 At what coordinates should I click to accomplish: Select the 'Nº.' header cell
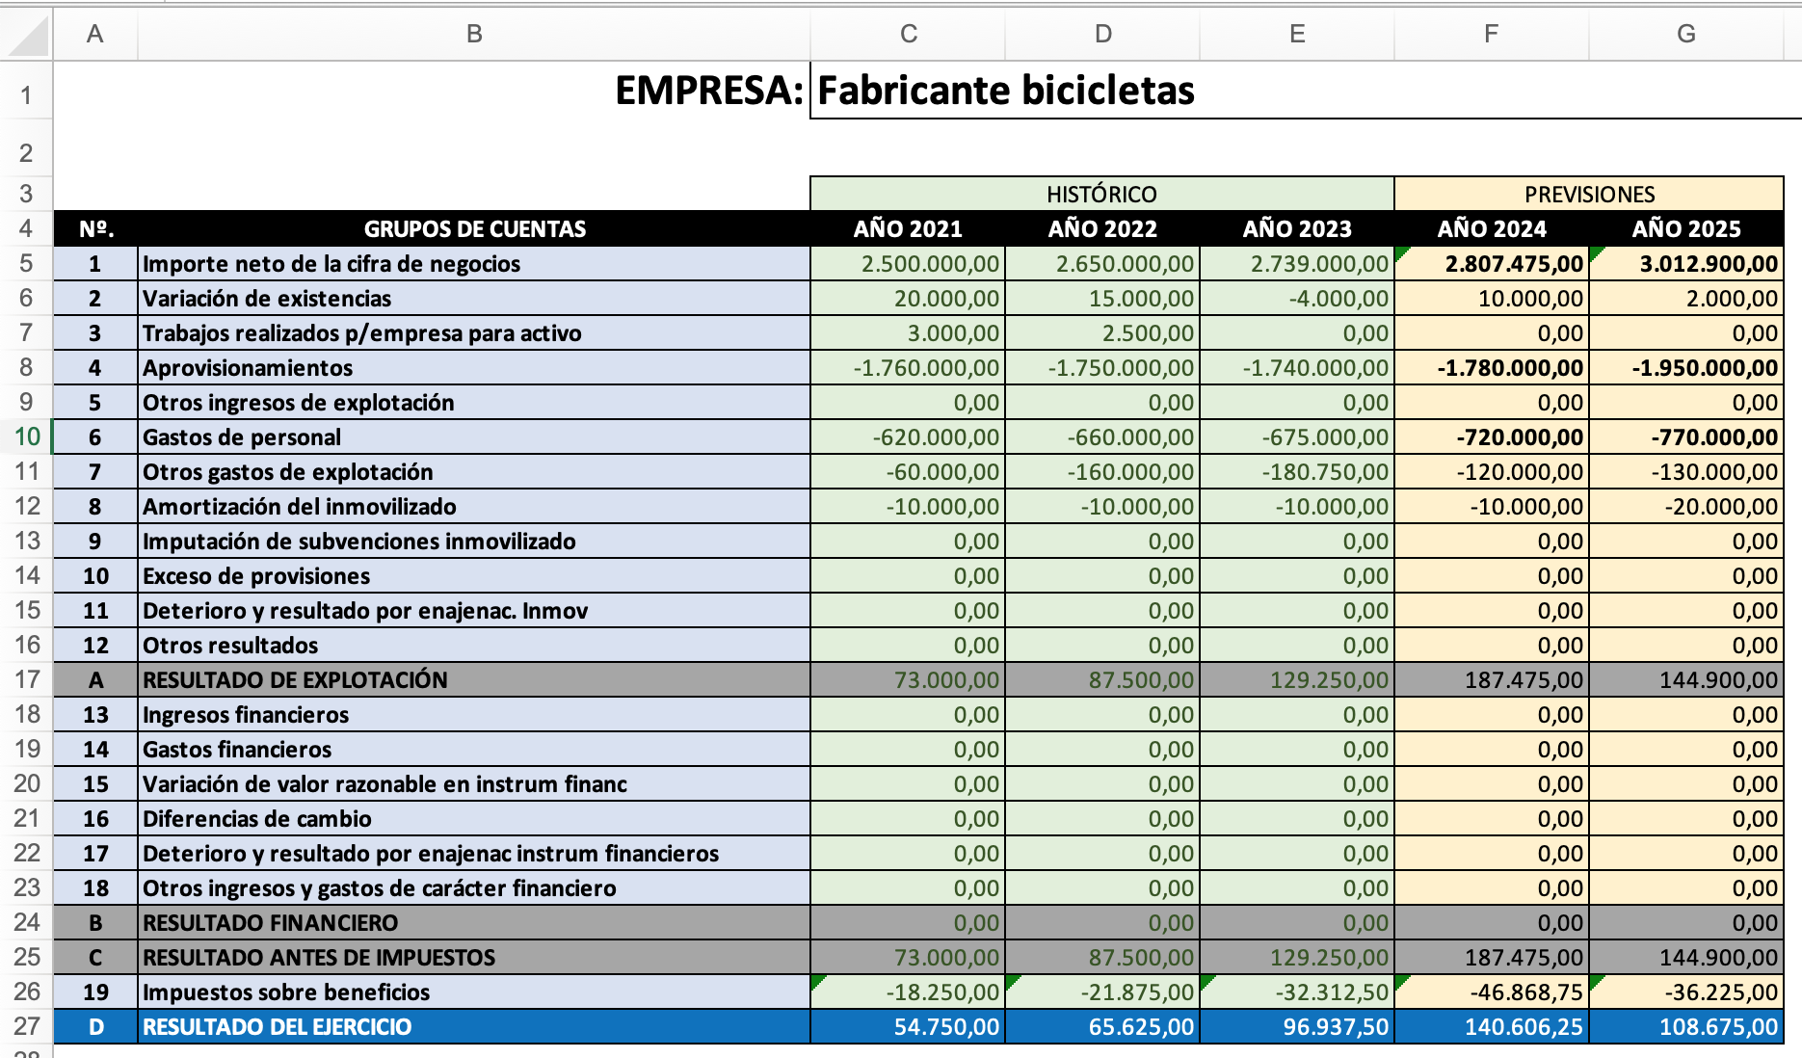tap(95, 229)
